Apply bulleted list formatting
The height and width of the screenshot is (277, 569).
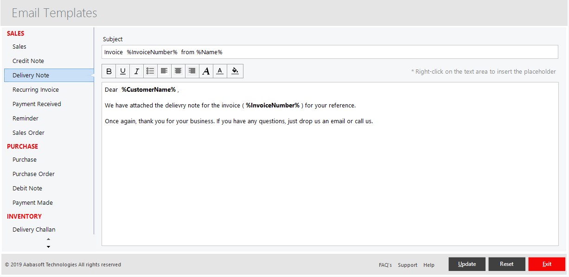coord(150,71)
